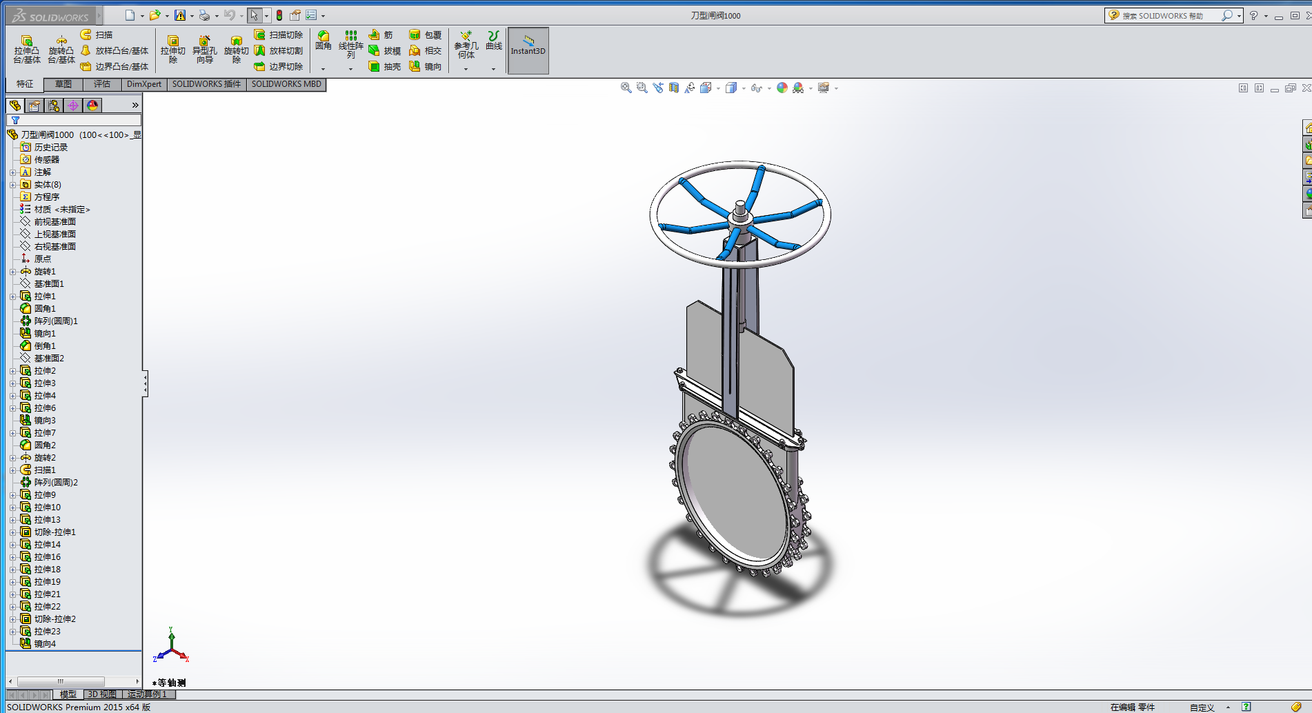
Task: Click the 抽壳 shell feature icon
Action: coord(385,67)
